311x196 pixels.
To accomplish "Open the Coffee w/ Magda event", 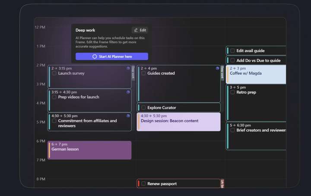I will pyautogui.click(x=256, y=75).
